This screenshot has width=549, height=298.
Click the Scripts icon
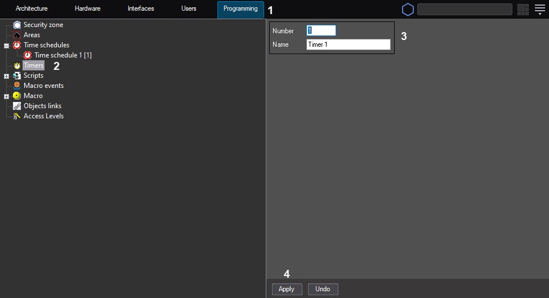click(x=17, y=75)
